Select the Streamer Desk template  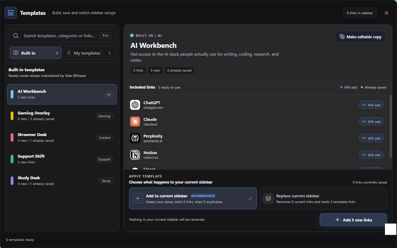(x=62, y=137)
